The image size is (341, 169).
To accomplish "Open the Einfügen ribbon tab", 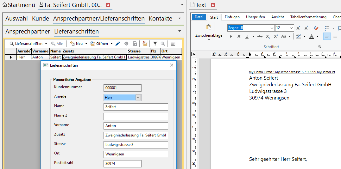I will click(x=232, y=17).
